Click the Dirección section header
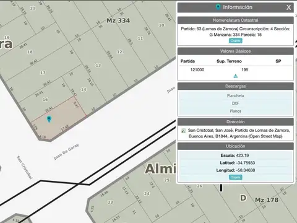 (x=235, y=122)
